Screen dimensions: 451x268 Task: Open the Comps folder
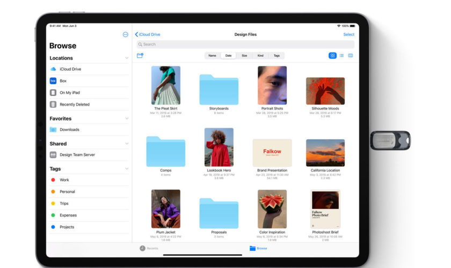click(x=166, y=152)
